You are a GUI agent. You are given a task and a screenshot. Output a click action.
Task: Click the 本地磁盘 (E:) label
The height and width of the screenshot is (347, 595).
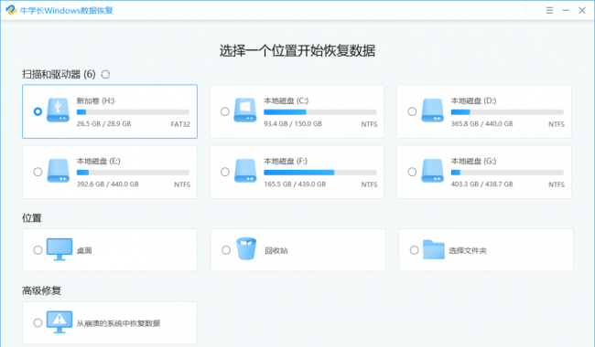[99, 162]
